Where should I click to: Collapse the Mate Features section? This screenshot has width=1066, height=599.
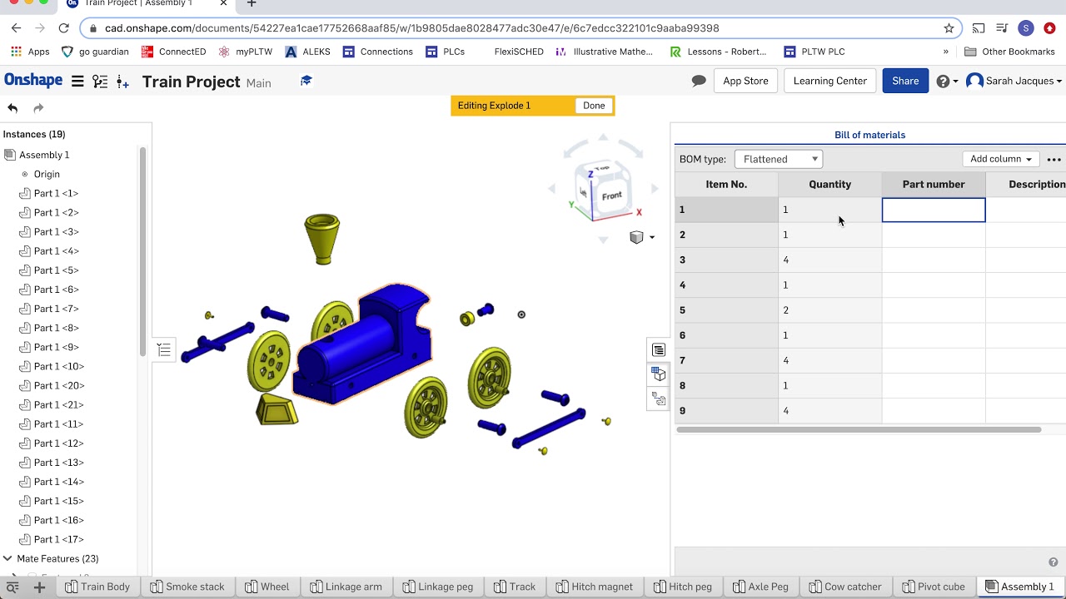coord(7,559)
